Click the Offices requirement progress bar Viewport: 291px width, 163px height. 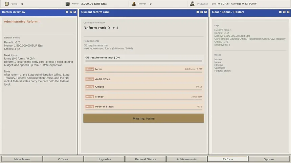click(144, 90)
